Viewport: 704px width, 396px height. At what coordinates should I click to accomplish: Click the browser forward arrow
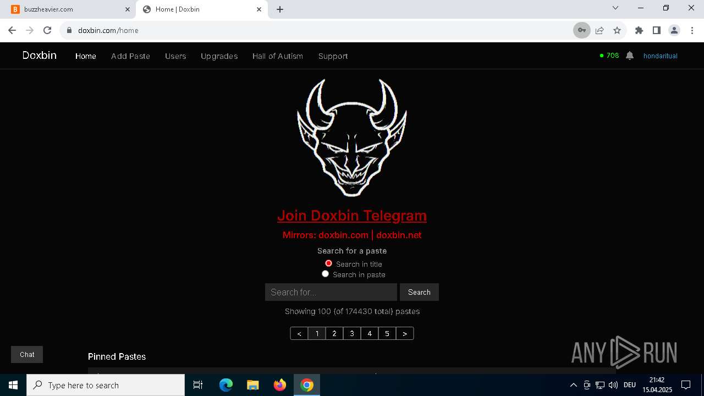[30, 30]
